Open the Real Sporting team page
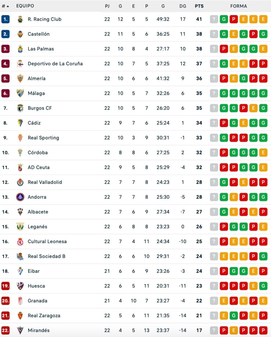This screenshot has height=337, width=271. [44, 137]
